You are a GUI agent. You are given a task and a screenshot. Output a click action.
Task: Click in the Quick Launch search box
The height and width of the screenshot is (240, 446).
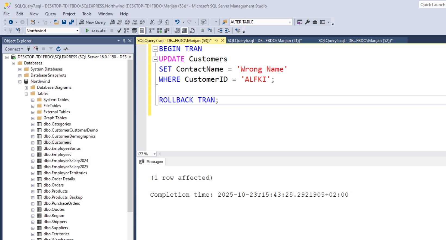[432, 5]
